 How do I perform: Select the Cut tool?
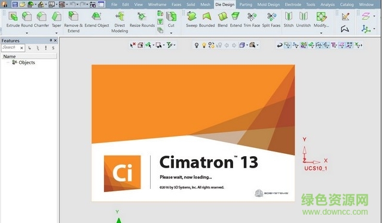pyautogui.click(x=171, y=20)
